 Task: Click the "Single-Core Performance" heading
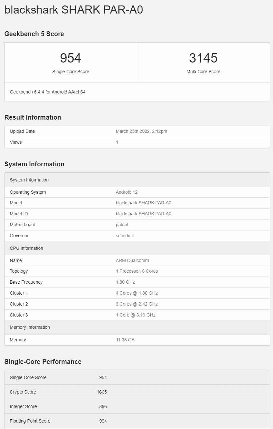(43, 362)
